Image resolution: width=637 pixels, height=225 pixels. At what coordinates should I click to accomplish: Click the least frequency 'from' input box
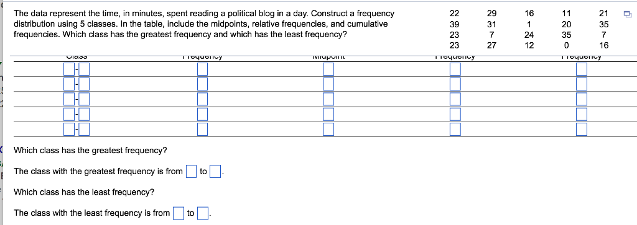(x=178, y=213)
